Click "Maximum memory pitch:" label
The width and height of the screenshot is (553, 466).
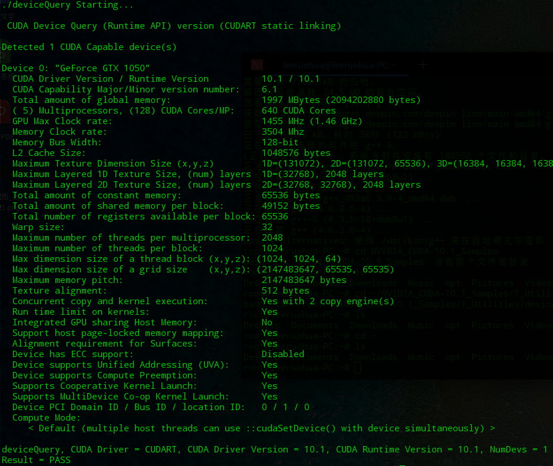67,280
